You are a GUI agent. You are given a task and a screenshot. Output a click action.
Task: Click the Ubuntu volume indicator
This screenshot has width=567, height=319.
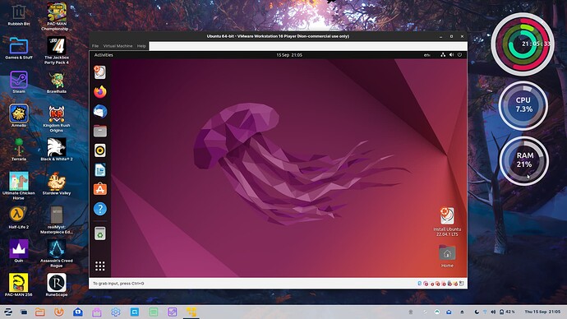point(451,55)
